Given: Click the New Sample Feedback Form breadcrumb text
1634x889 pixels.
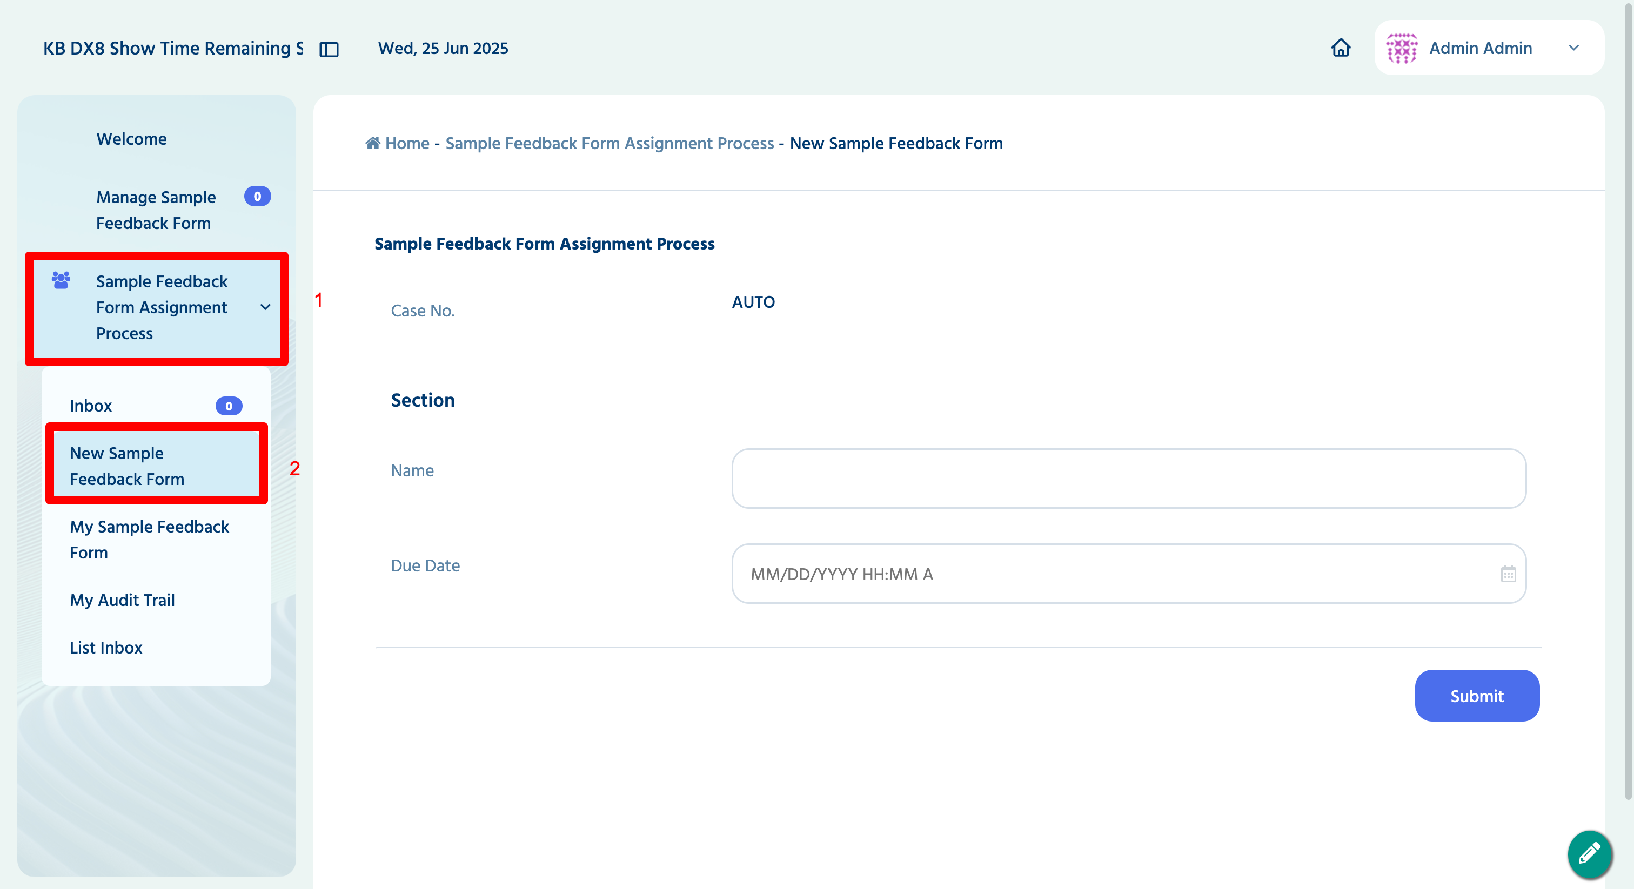Looking at the screenshot, I should click(896, 143).
